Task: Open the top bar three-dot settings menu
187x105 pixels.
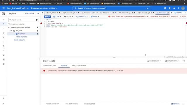Action: [x=179, y=8]
